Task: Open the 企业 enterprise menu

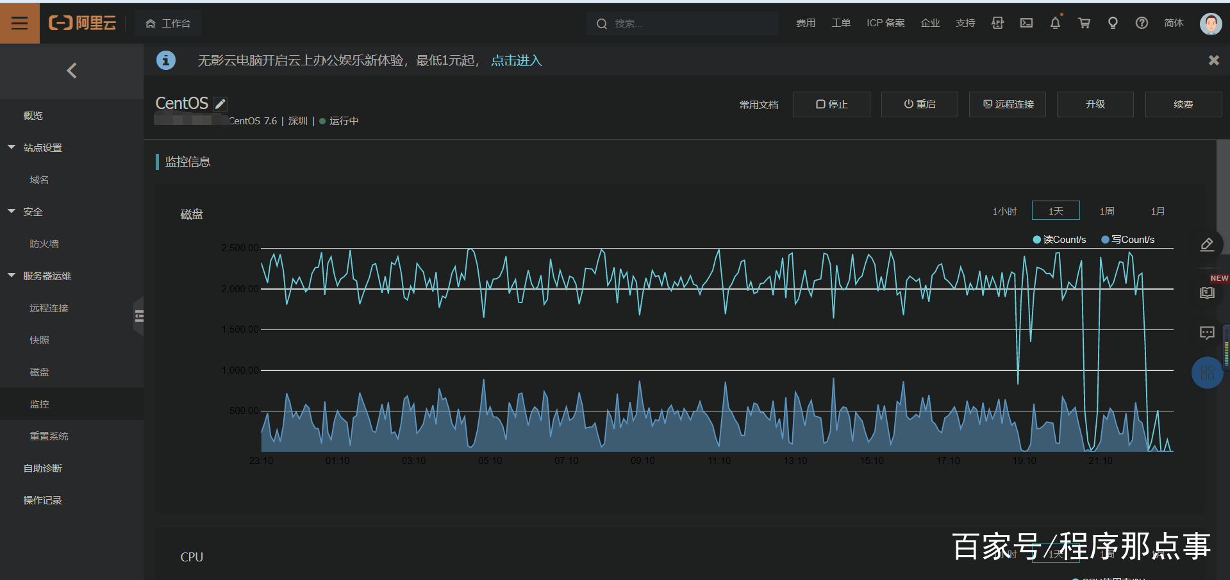Action: (930, 23)
